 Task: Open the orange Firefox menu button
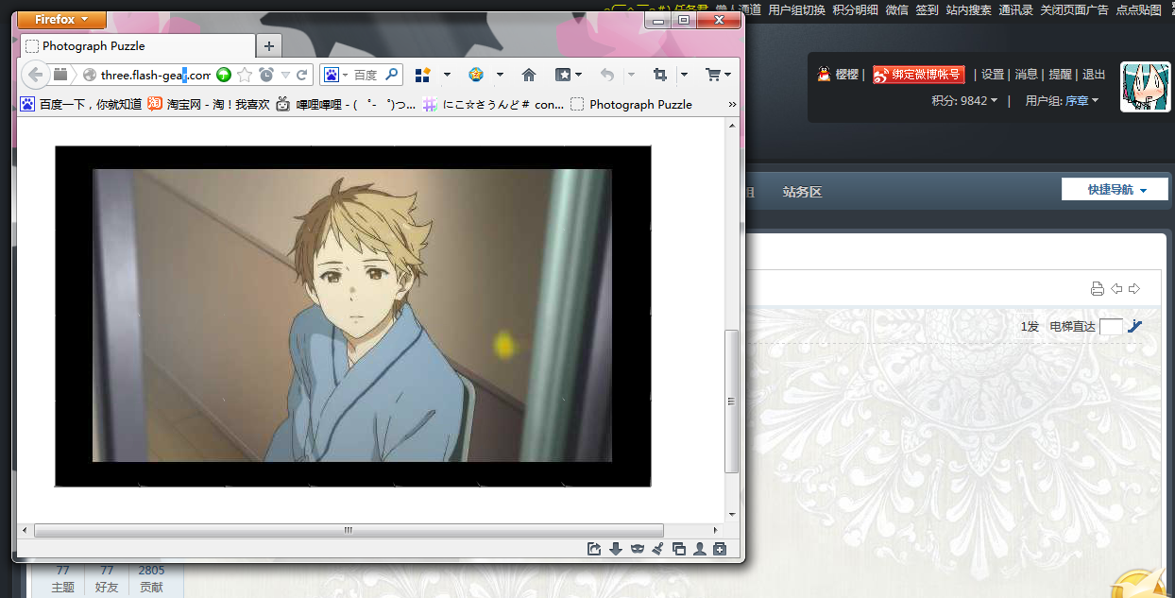click(61, 20)
